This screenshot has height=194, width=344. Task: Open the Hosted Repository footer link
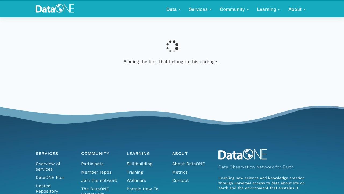tap(47, 189)
